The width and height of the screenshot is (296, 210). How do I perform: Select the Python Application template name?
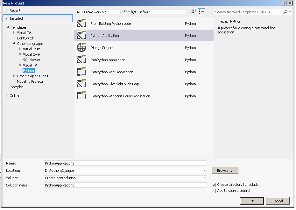(105, 36)
